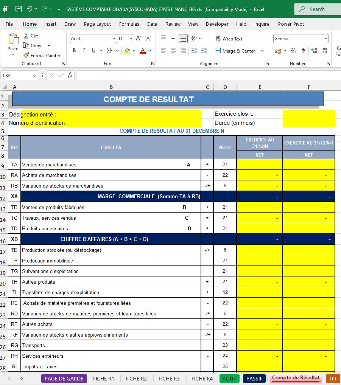341x385 pixels.
Task: Click the Save icon in title bar
Action: pyautogui.click(x=19, y=9)
